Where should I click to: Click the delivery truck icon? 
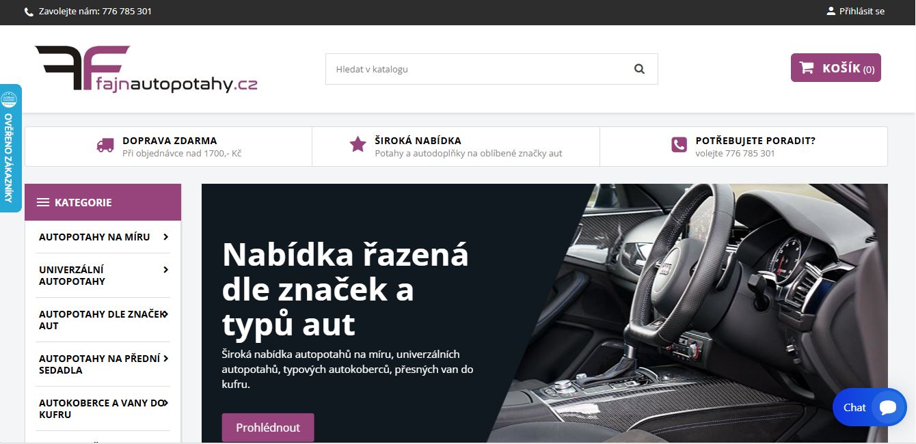pos(105,145)
